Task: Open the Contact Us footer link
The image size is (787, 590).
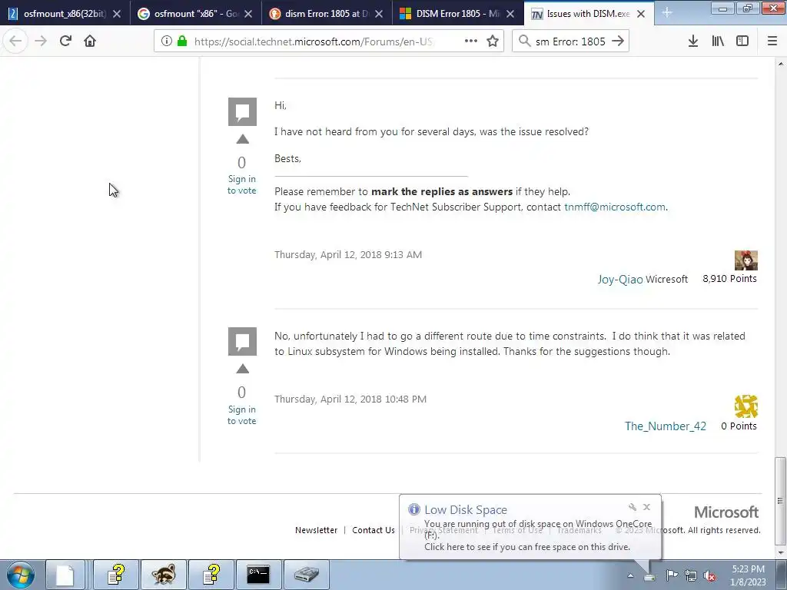Action: point(374,530)
